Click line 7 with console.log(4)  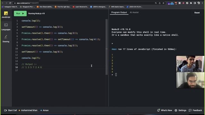tap(61, 39)
